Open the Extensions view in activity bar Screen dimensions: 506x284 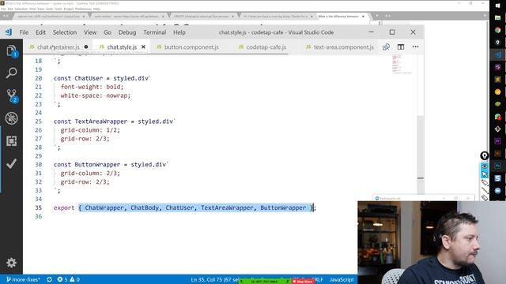click(x=11, y=140)
